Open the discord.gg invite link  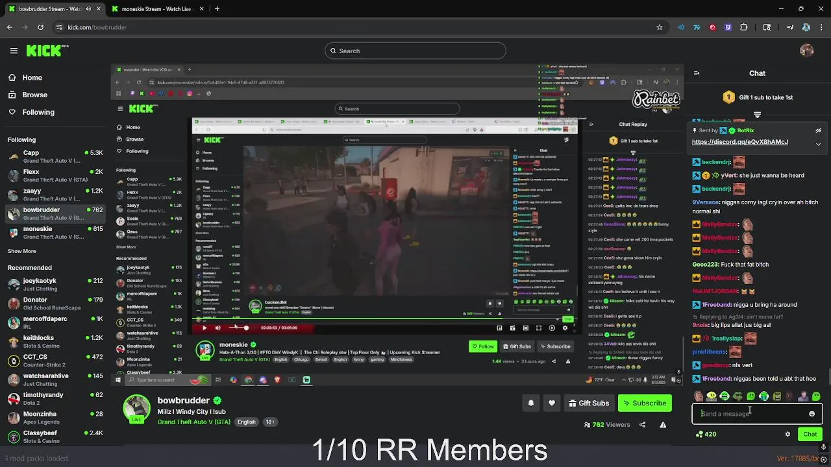[739, 142]
